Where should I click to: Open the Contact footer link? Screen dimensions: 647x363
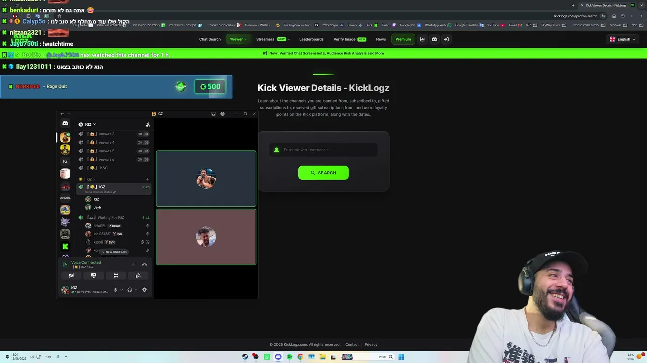(x=352, y=345)
